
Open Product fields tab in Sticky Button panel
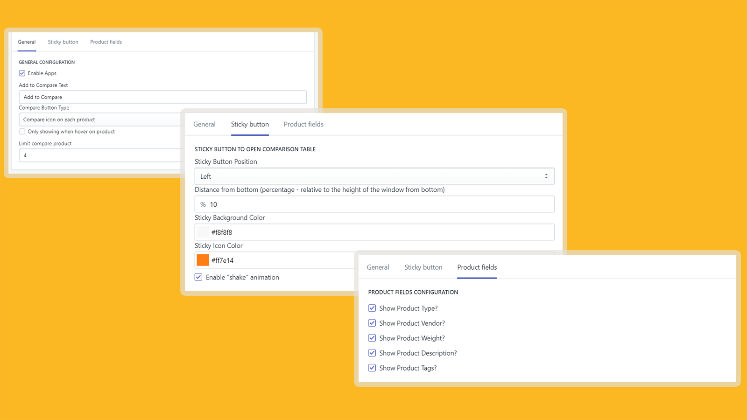pos(303,125)
